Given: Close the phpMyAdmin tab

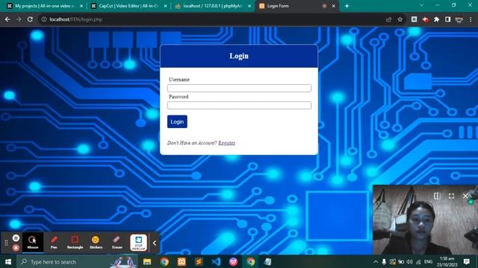Looking at the screenshot, I should point(249,6).
